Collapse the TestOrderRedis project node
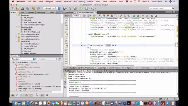The height and width of the screenshot is (106, 188). click(x=16, y=27)
